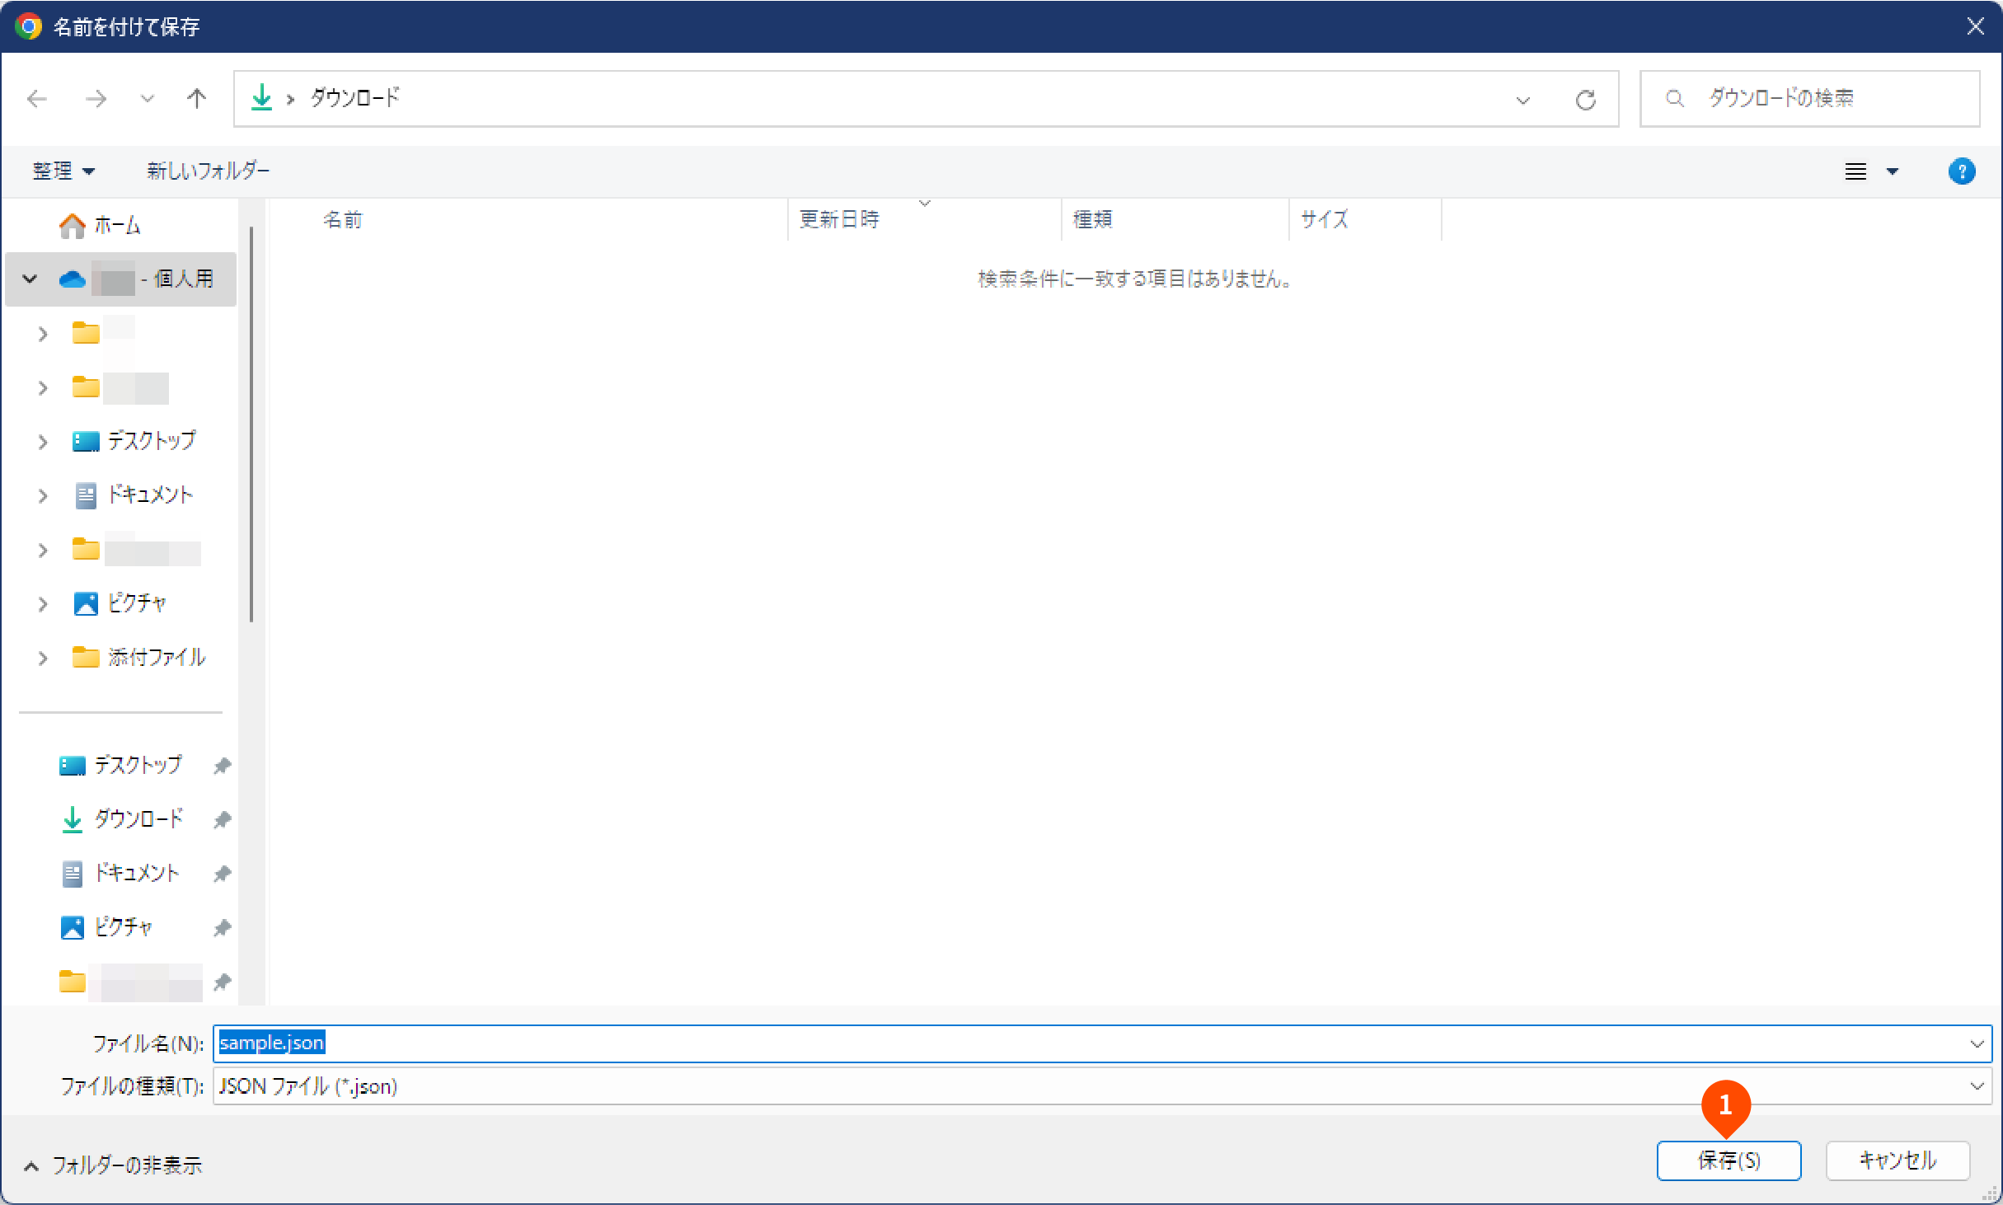The image size is (2003, 1205).
Task: Open the view options dropdown arrow
Action: point(1893,171)
